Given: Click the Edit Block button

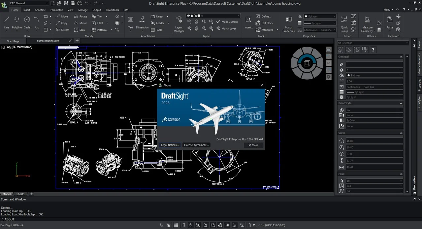Looking at the screenshot, I should (x=265, y=23).
